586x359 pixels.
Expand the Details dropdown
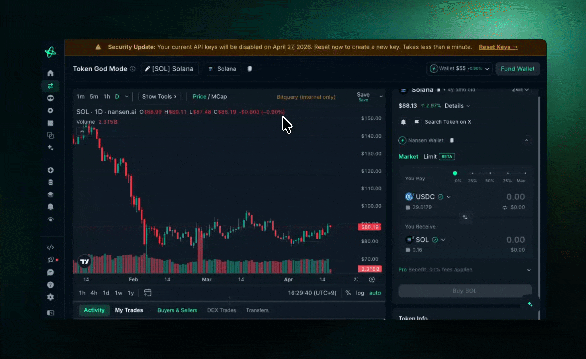457,106
